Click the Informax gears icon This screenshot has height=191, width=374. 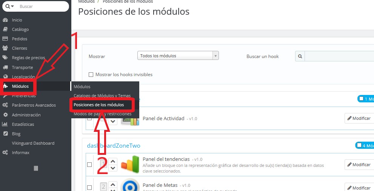[x=5, y=153]
